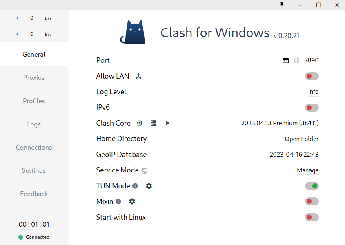Go to the Settings section

(x=33, y=170)
